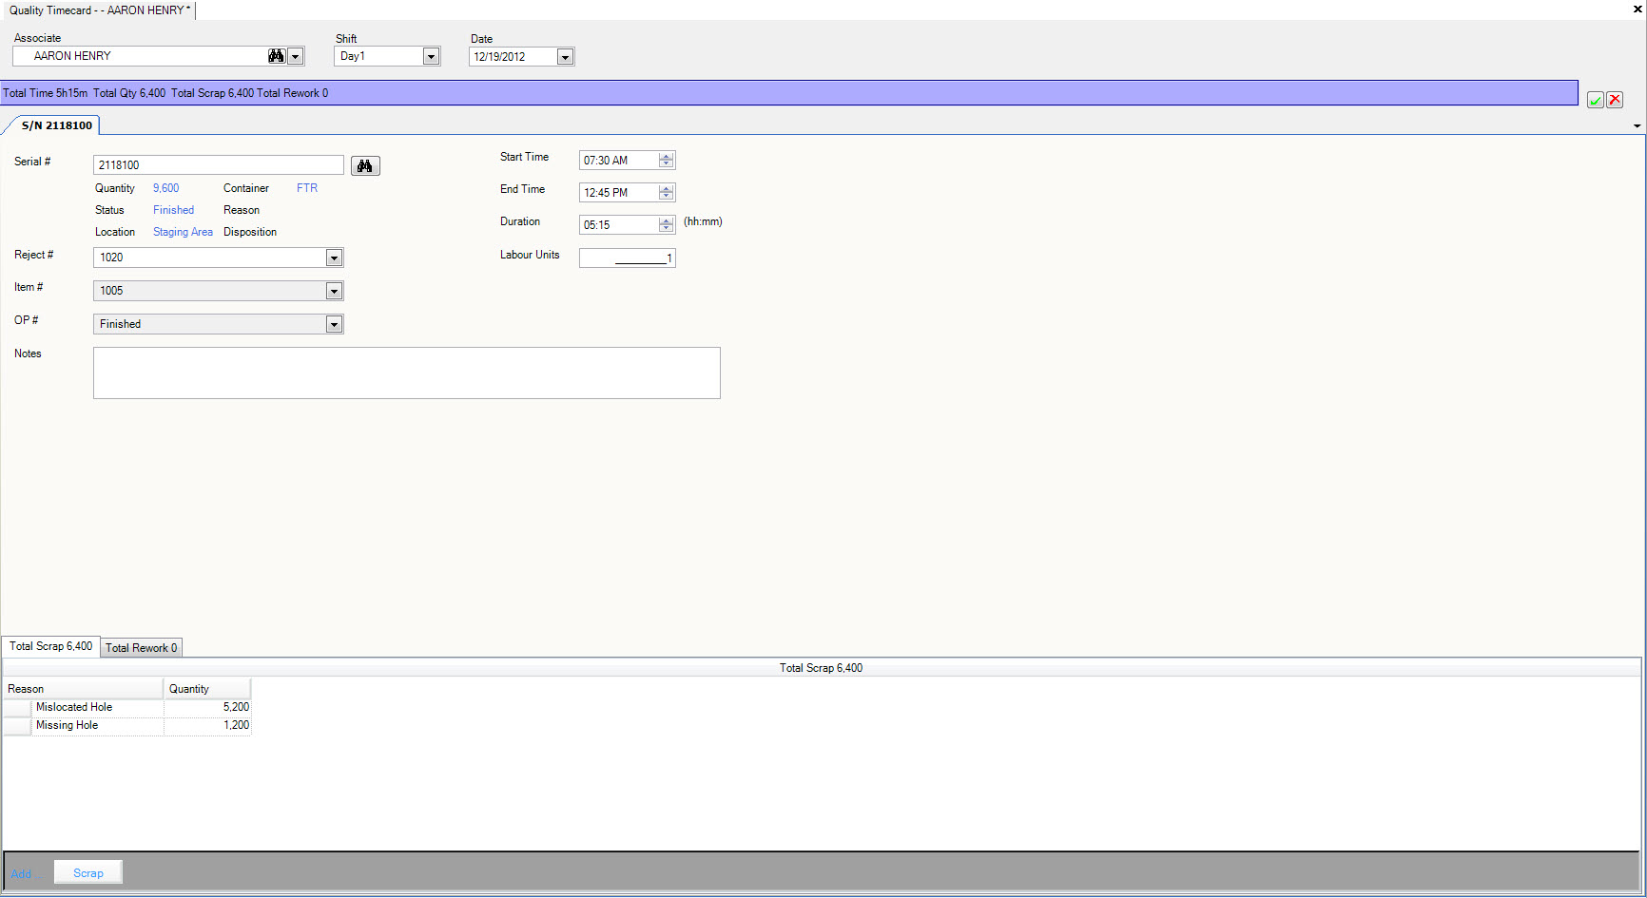Click the Associate binoculars search icon
The image size is (1647, 898).
pyautogui.click(x=276, y=56)
